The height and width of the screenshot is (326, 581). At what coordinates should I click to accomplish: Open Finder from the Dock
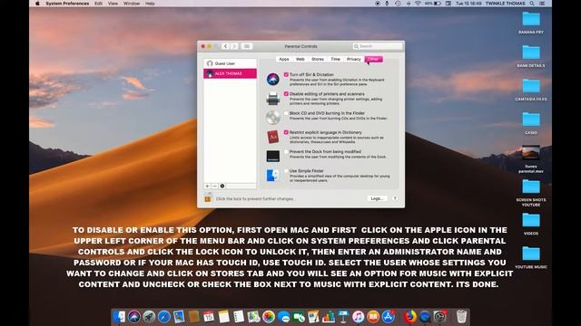pos(119,317)
